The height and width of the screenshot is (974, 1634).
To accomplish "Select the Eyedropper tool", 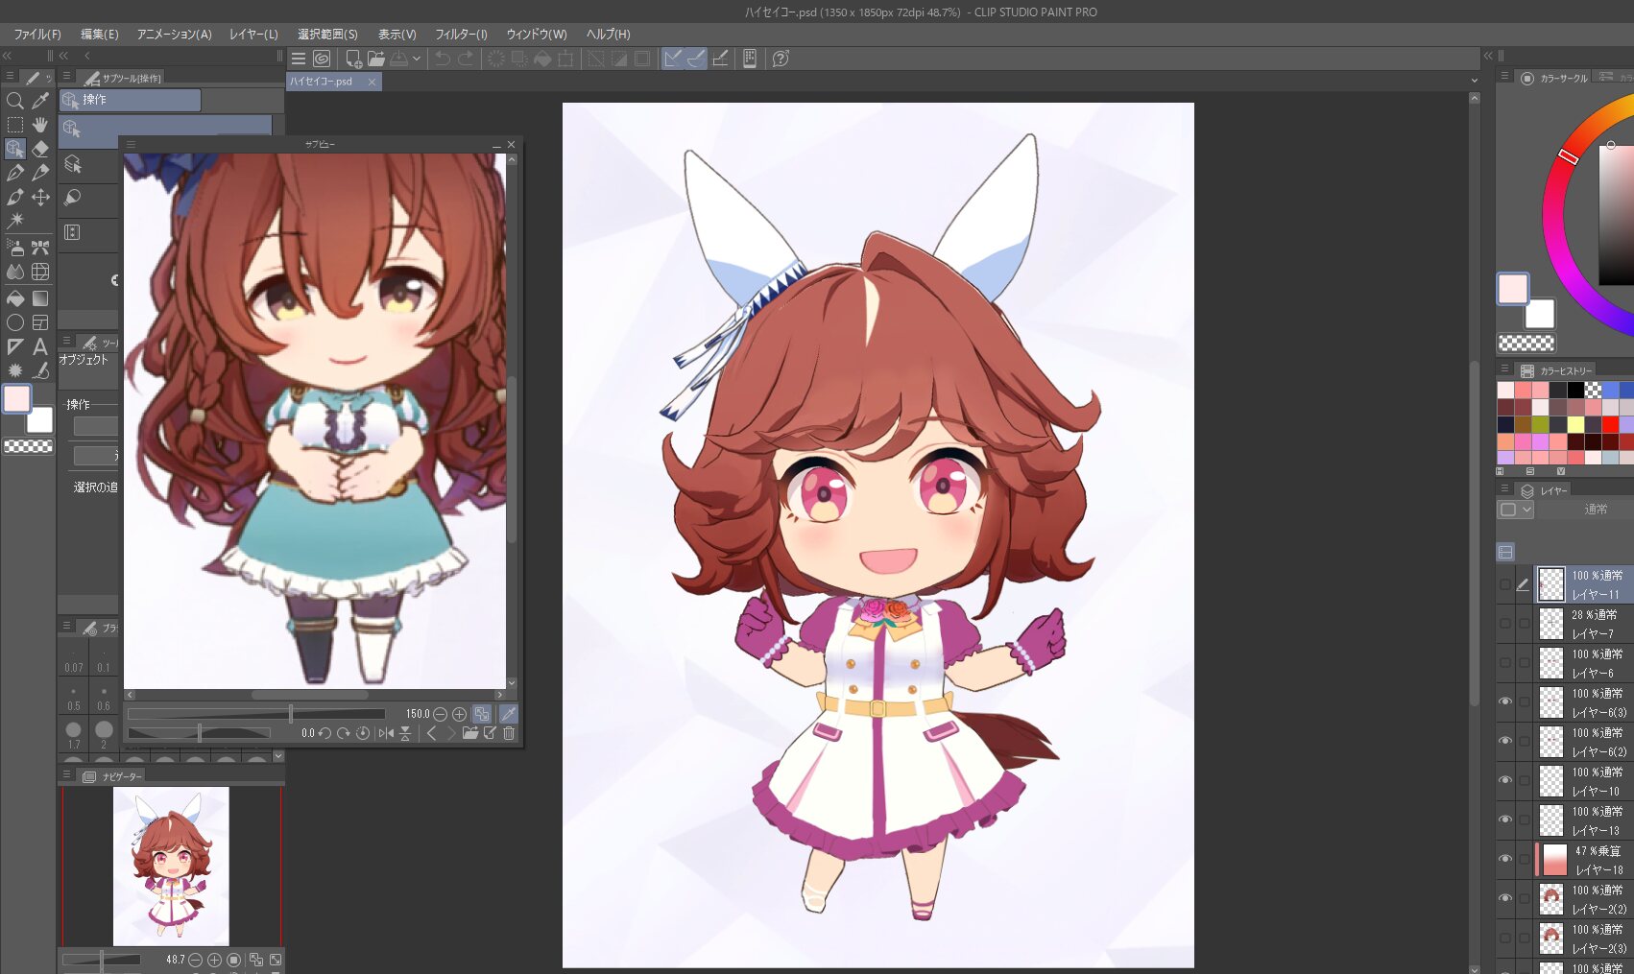I will [x=40, y=101].
